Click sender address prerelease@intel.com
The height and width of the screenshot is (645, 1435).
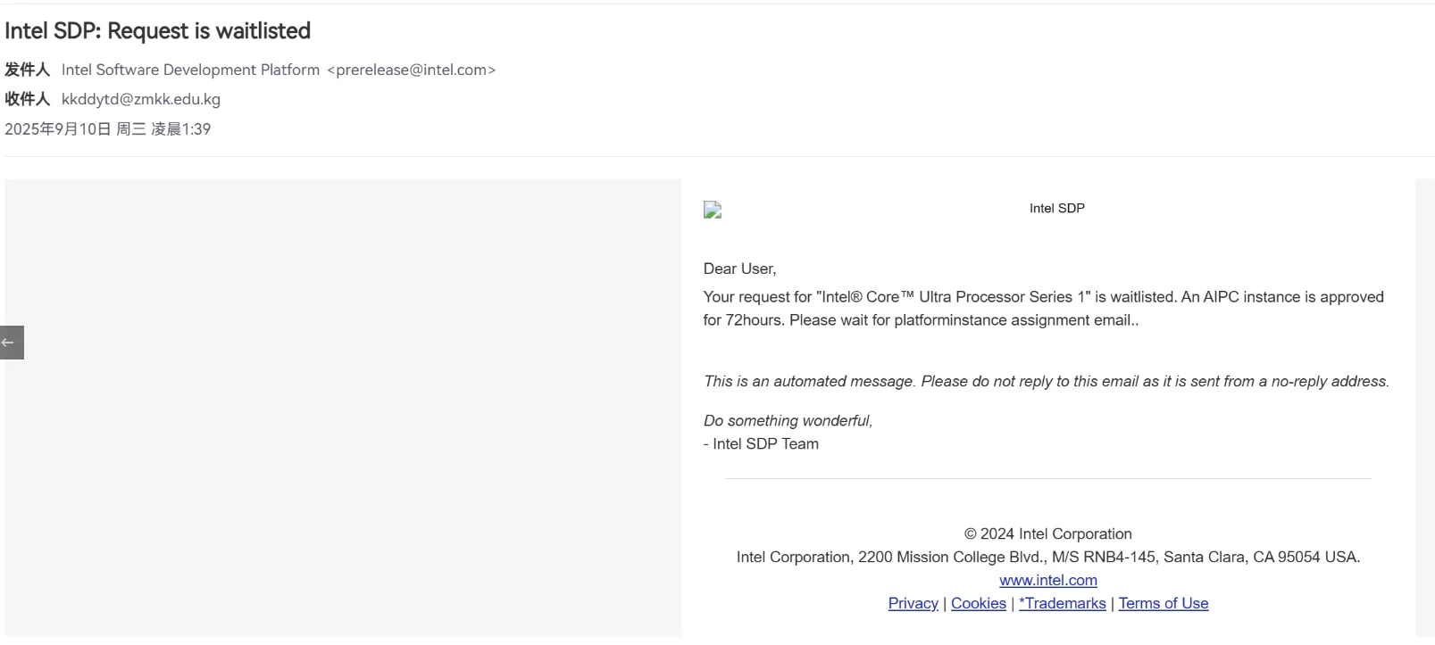411,70
